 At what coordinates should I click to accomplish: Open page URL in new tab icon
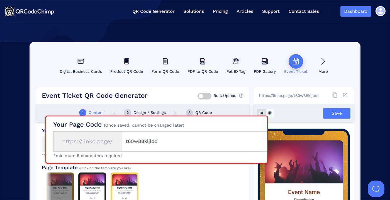tap(345, 95)
